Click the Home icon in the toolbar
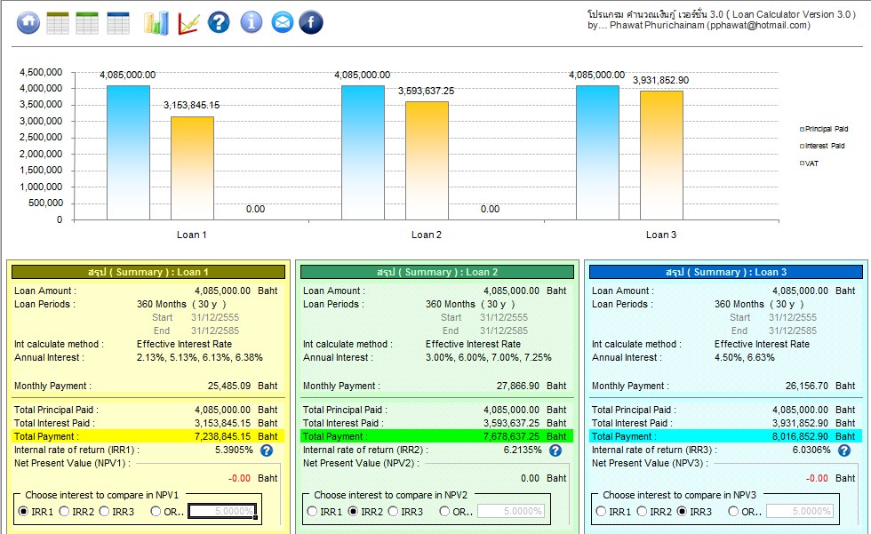Viewport: 871px width, 534px height. pos(28,23)
